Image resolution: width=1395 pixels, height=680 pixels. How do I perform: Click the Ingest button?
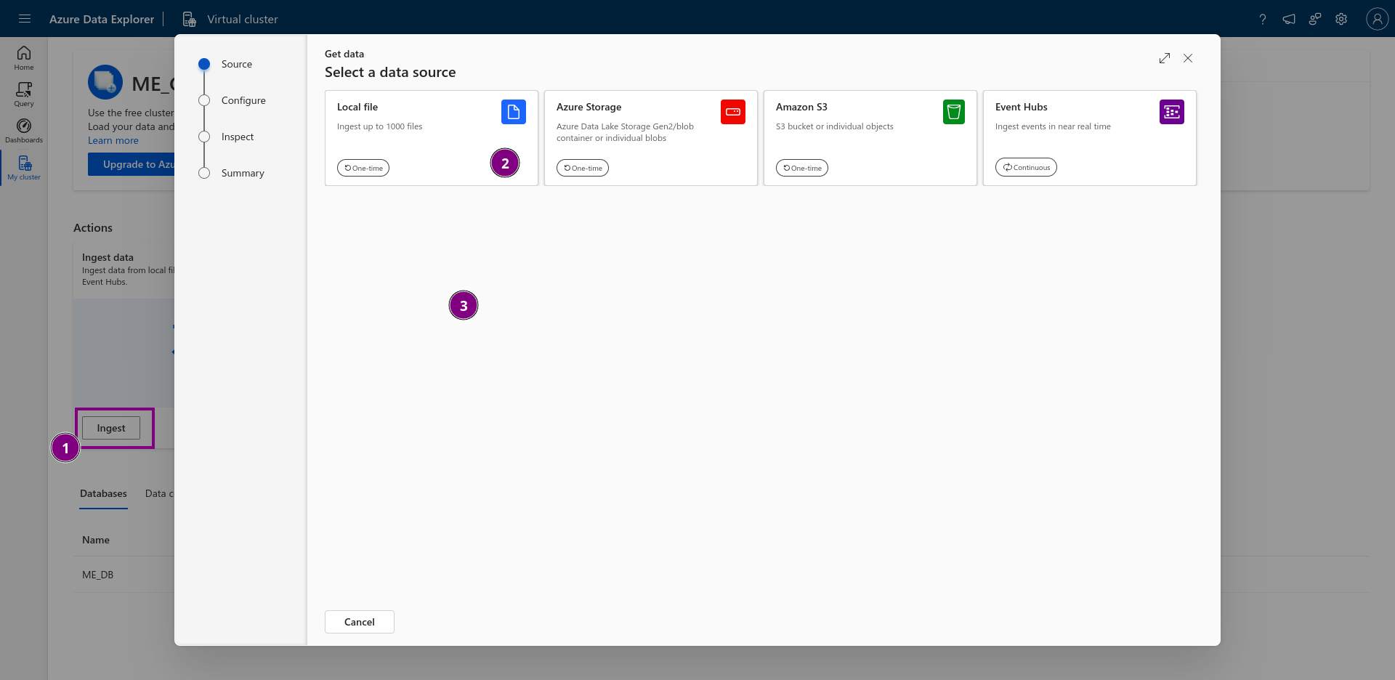tap(111, 428)
